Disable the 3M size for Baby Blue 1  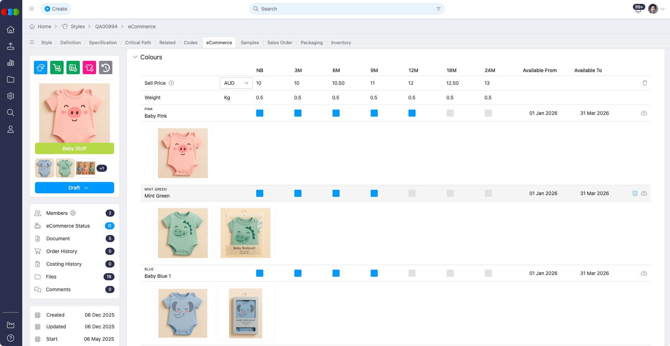pos(298,273)
